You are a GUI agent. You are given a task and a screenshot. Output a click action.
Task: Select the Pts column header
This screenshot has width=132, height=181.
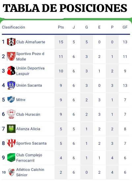(61, 27)
